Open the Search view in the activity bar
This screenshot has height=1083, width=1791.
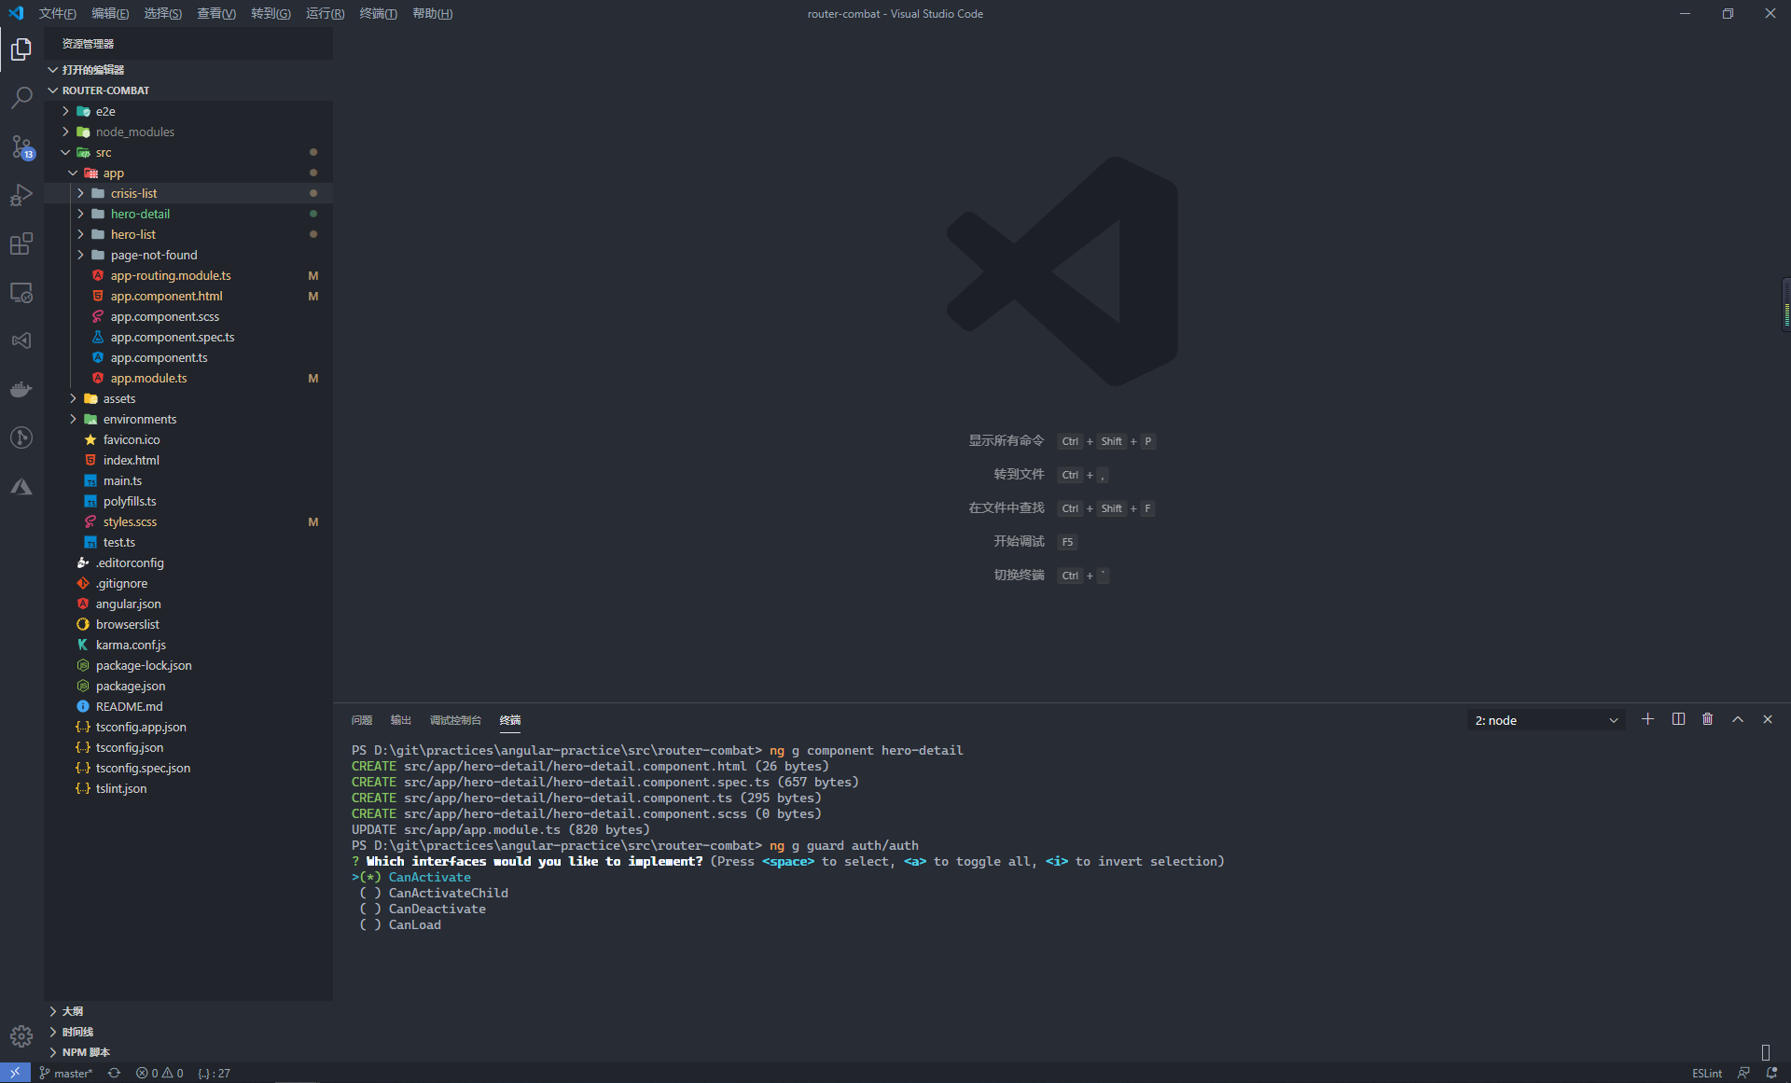tap(21, 97)
